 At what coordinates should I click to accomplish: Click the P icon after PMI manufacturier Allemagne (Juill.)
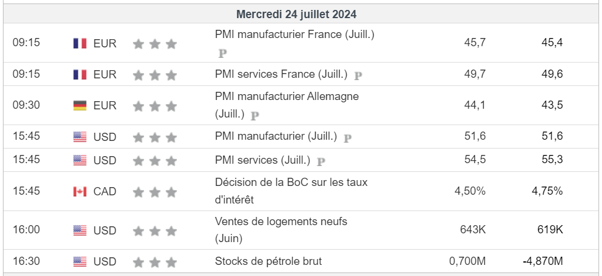[255, 115]
